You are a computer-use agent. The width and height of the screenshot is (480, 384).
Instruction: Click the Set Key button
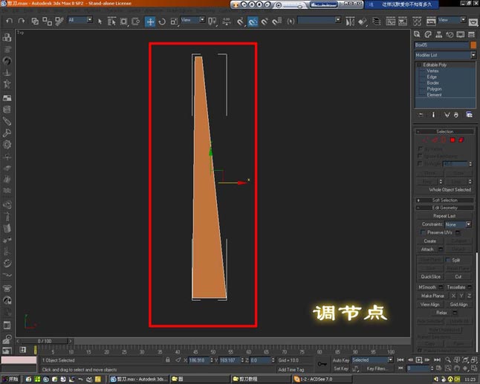pyautogui.click(x=341, y=368)
